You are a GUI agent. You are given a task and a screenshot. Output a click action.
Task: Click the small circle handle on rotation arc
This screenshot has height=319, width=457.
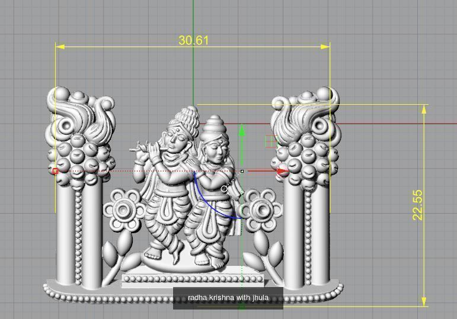click(224, 189)
